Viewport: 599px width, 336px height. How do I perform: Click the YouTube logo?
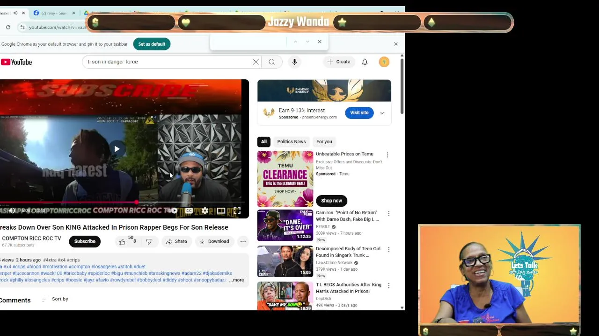tap(16, 62)
